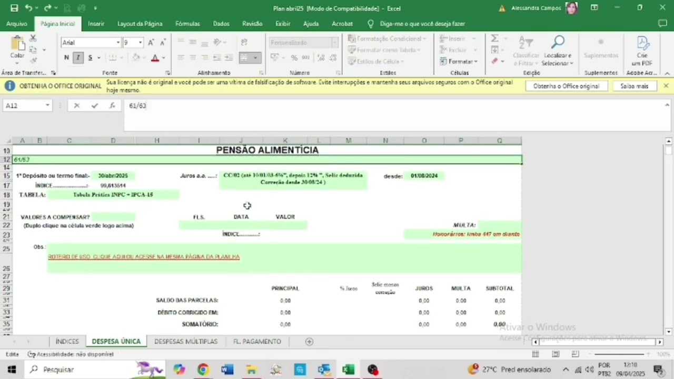This screenshot has height=379, width=674.
Task: Align text right in Alinhamento group
Action: (x=205, y=58)
